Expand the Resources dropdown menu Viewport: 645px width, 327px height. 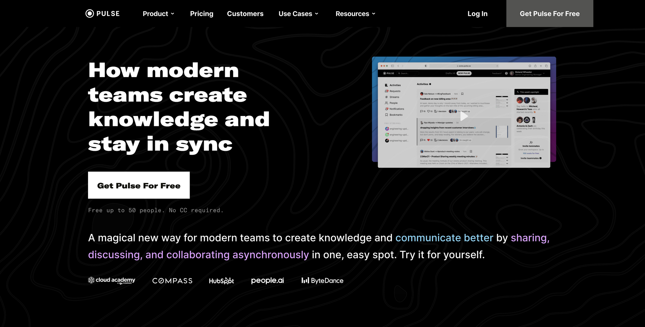point(355,14)
